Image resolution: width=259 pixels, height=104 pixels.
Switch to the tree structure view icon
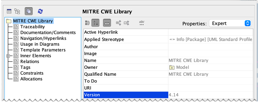[17, 11]
